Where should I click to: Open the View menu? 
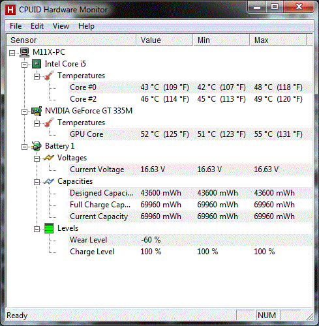61,26
